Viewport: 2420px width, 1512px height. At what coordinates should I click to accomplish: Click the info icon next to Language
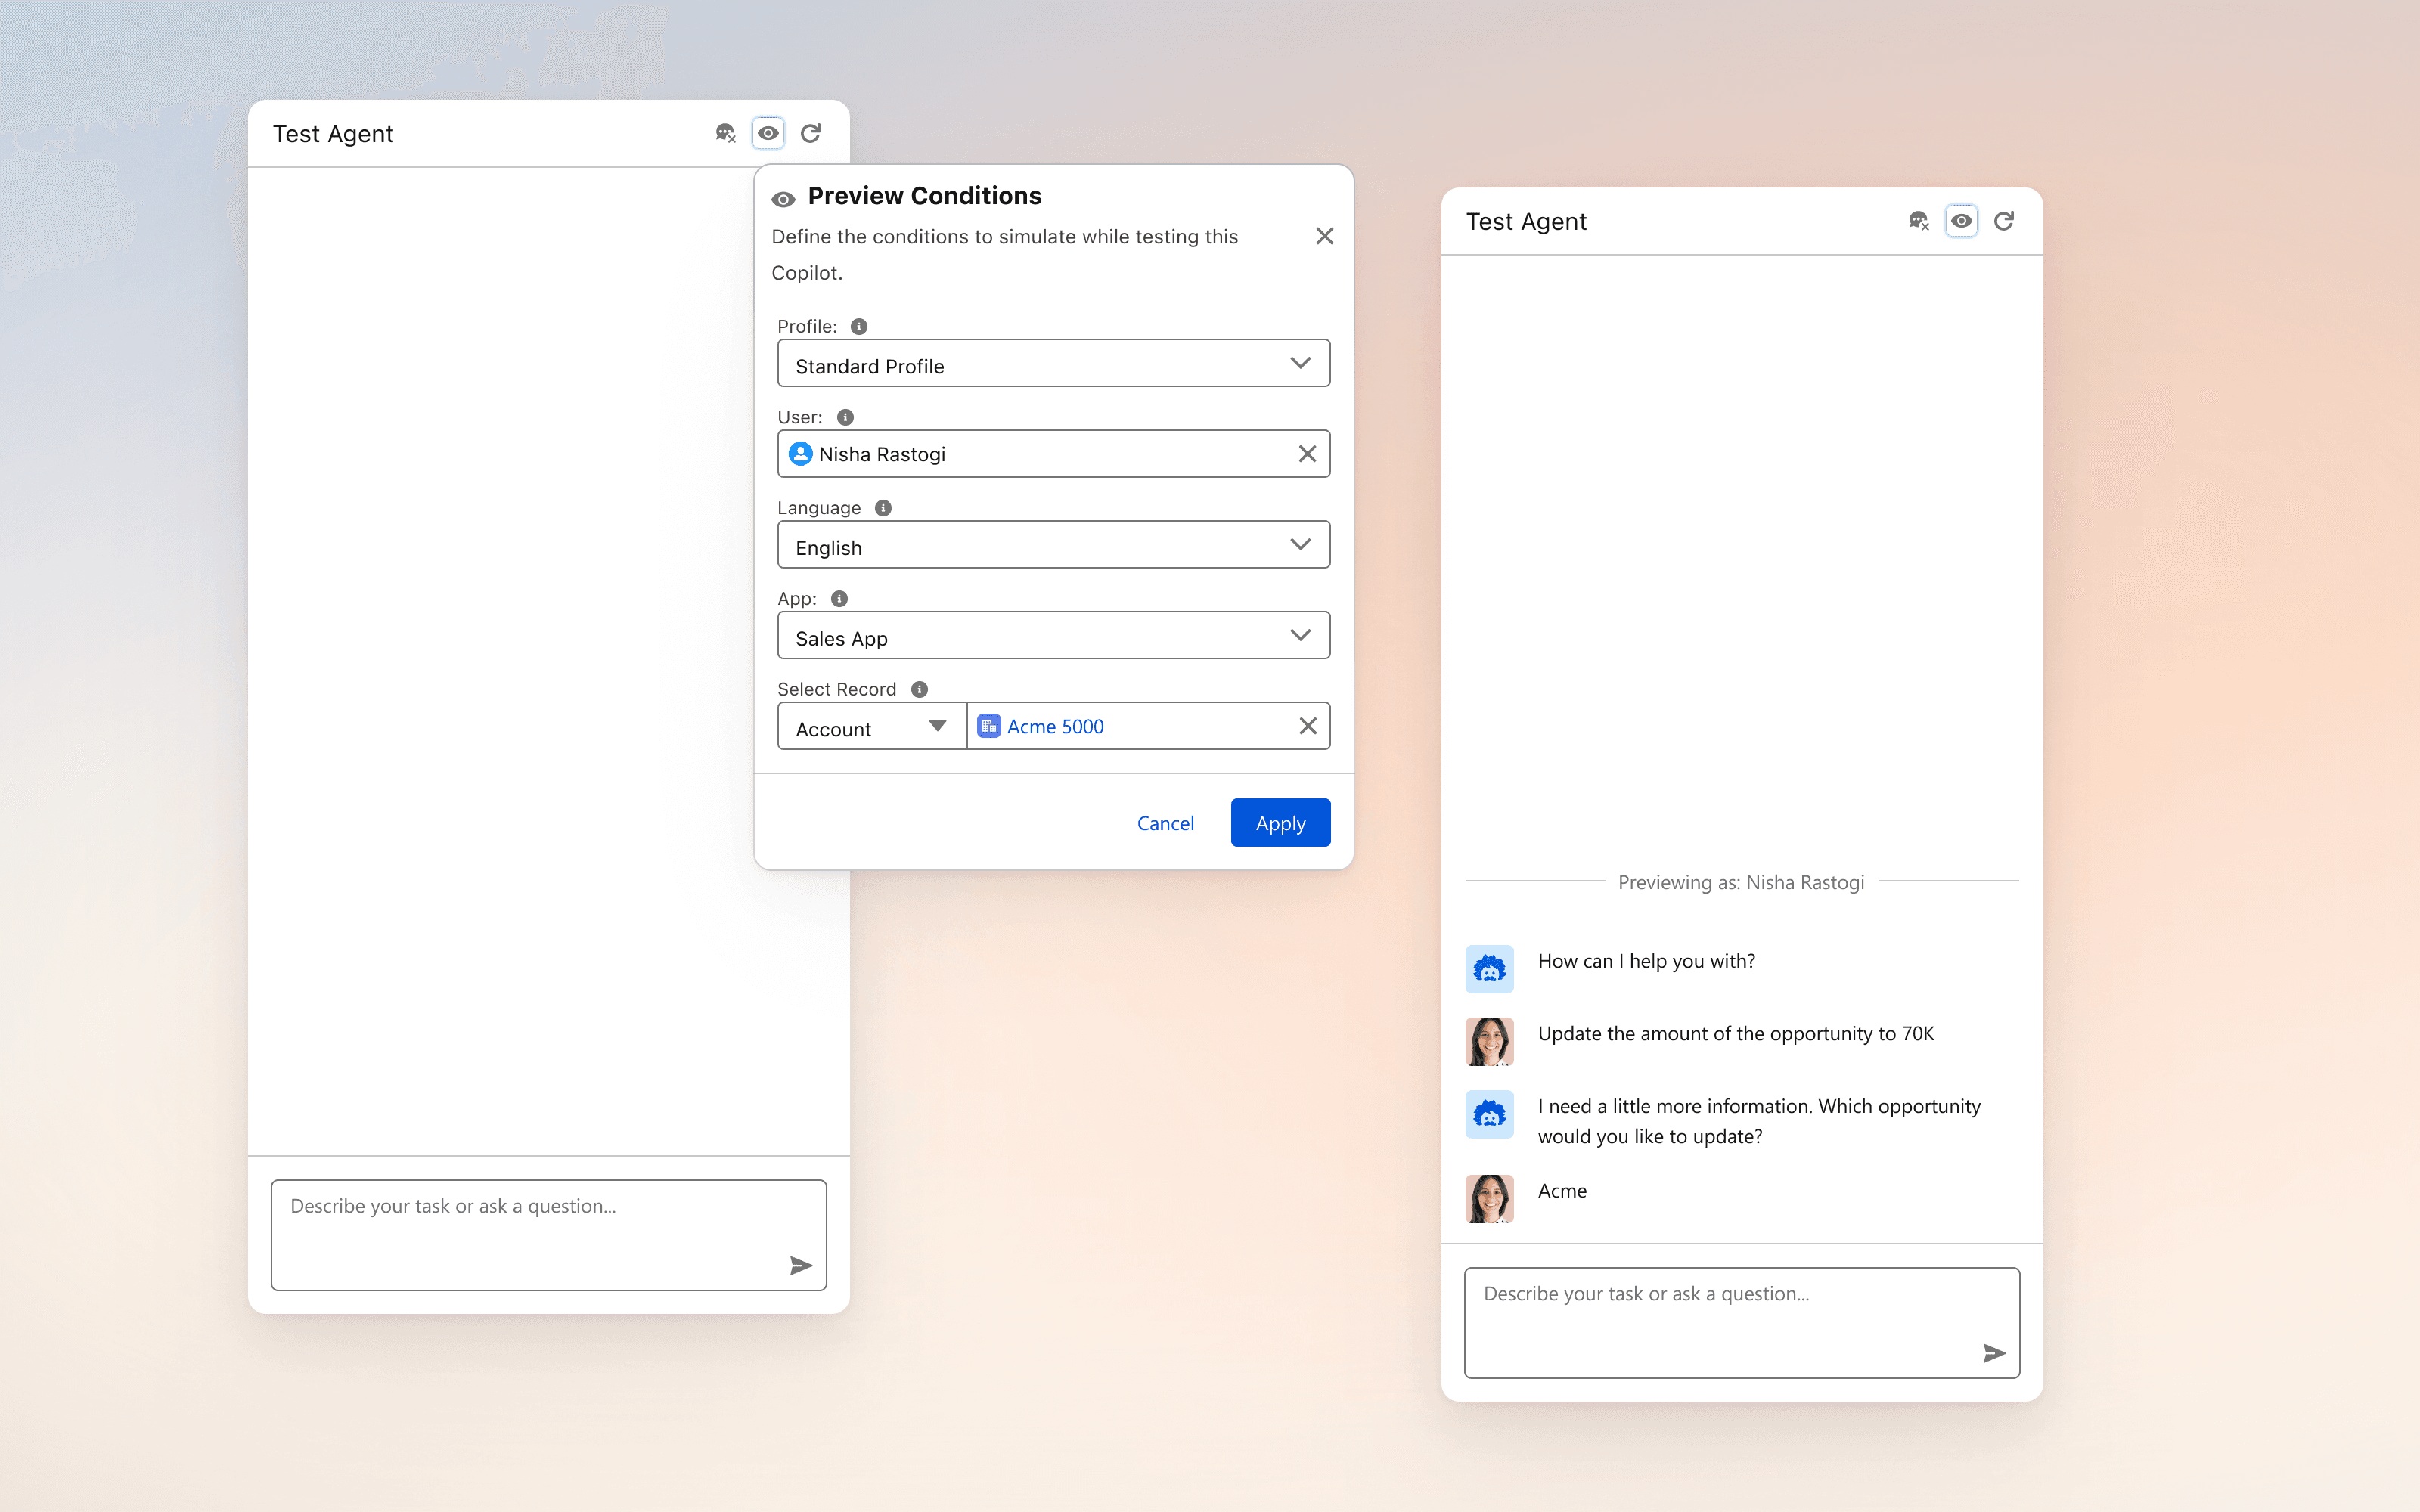(x=883, y=508)
